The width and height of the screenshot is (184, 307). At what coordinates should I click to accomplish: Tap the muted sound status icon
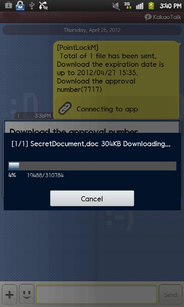coord(116,6)
